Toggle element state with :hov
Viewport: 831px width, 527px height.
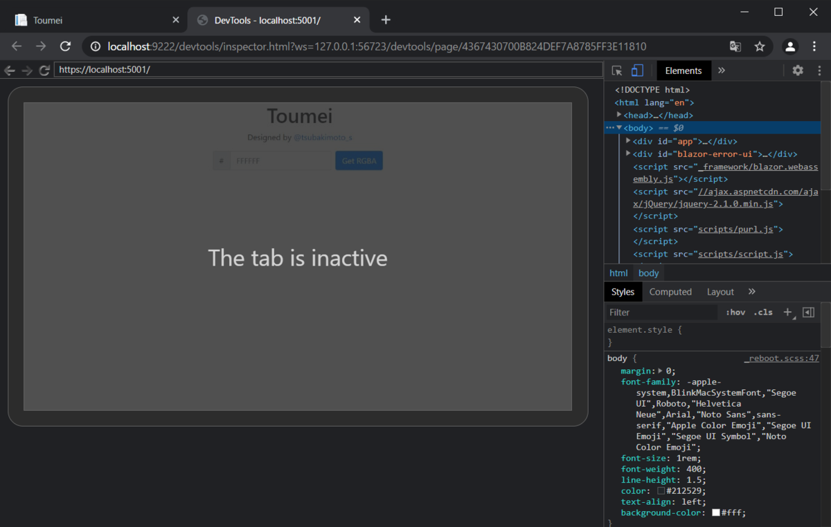click(735, 312)
